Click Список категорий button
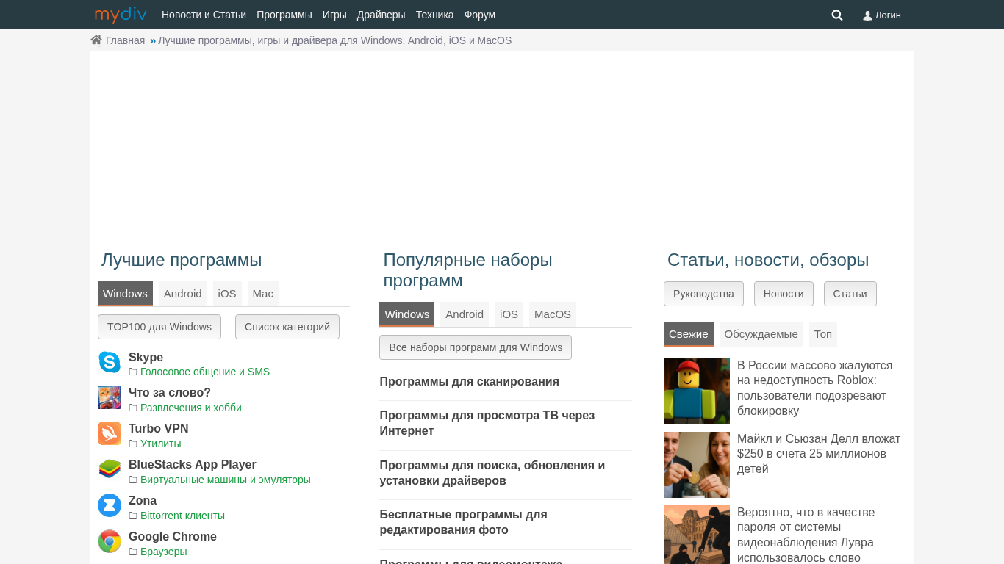Image resolution: width=1004 pixels, height=564 pixels. point(287,327)
